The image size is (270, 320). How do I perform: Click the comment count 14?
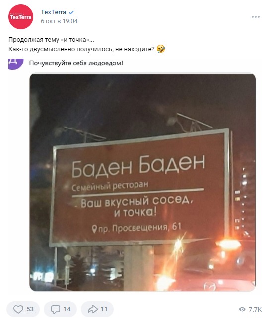67,309
